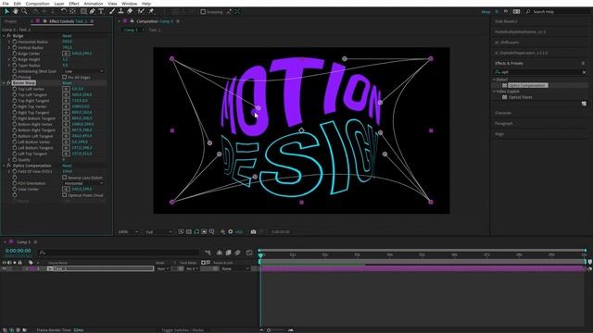593x333 pixels.
Task: Select the Eraser tool
Action: pos(130,11)
